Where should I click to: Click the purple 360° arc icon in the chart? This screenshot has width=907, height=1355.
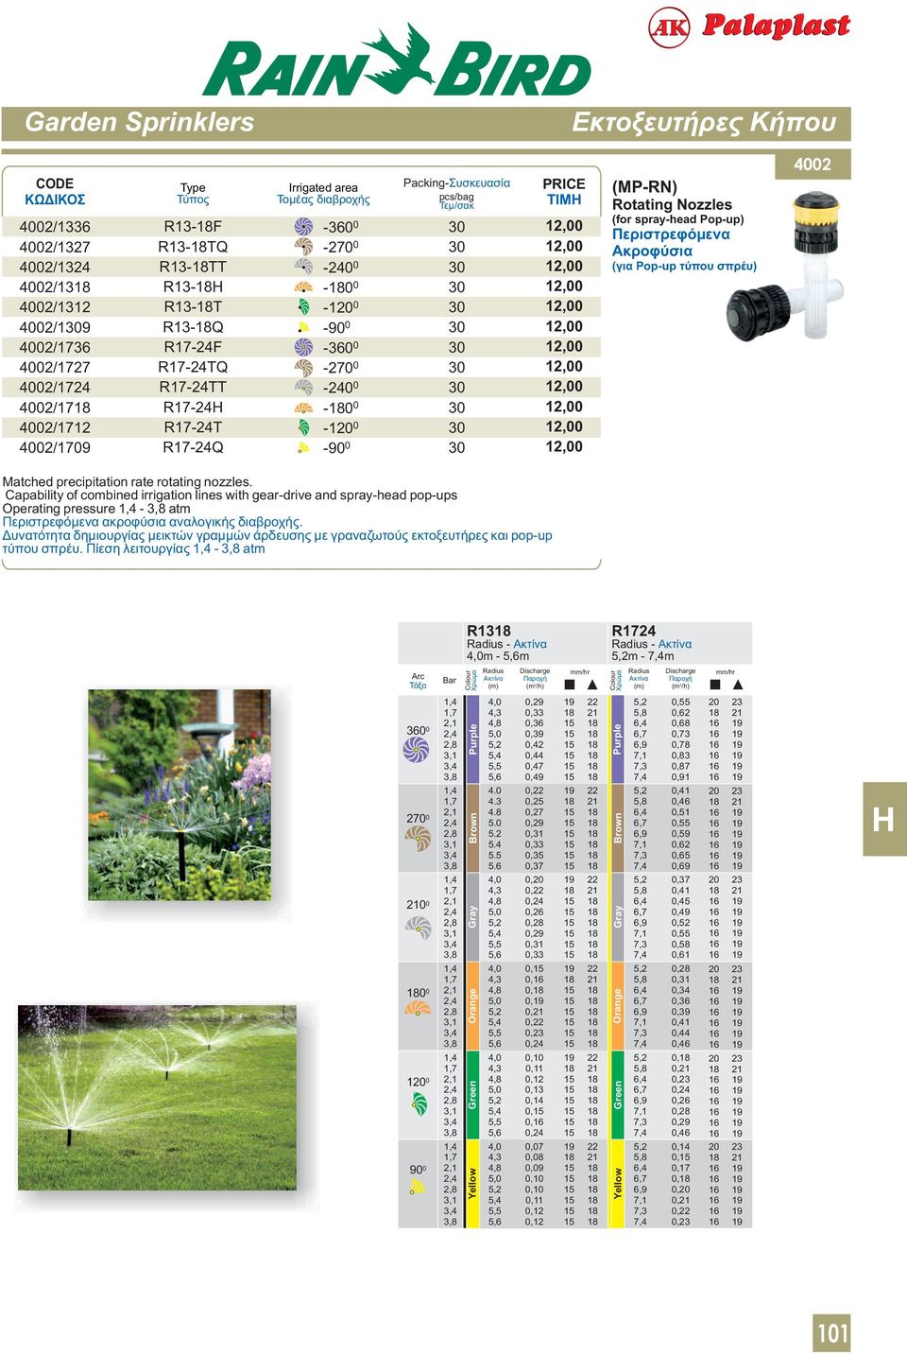point(417,750)
